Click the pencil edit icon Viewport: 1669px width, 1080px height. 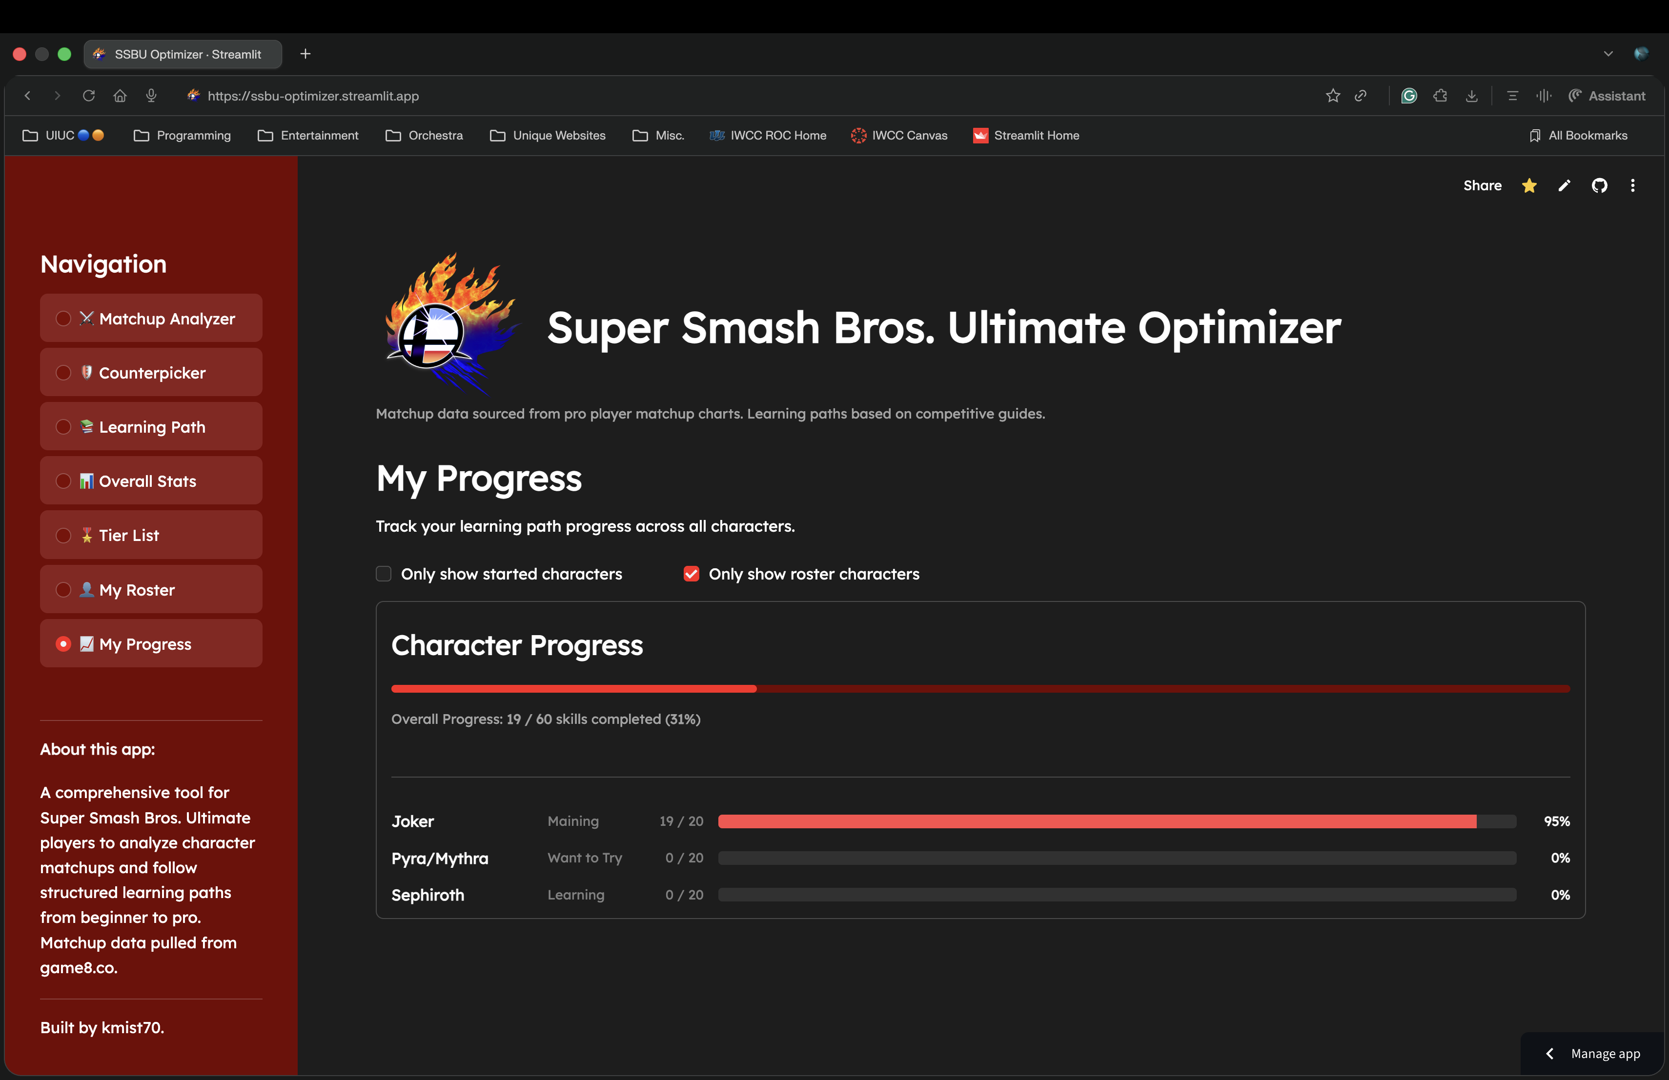(1565, 186)
